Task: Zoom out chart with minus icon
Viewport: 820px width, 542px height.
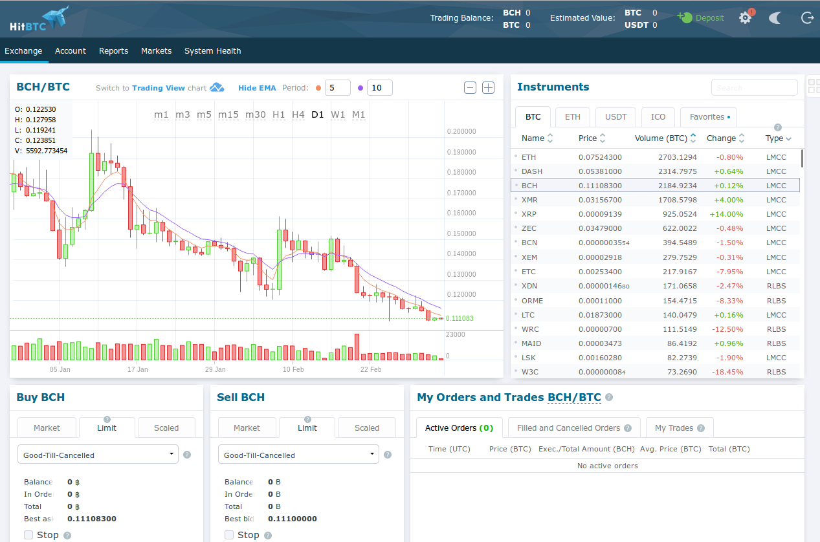Action: 471,88
